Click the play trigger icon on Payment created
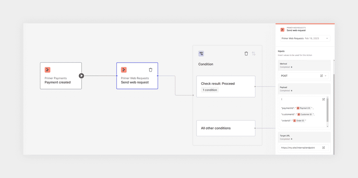 (82, 76)
